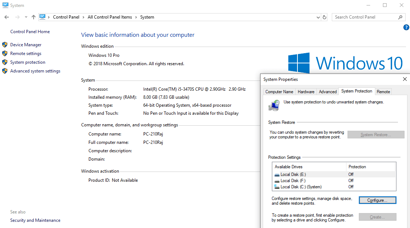The image size is (410, 228).
Task: Click the Intel Core i5-3470S processor value
Action: pos(194,89)
